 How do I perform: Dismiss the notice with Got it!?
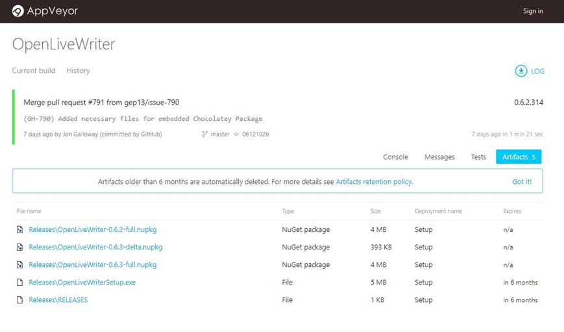pyautogui.click(x=522, y=181)
